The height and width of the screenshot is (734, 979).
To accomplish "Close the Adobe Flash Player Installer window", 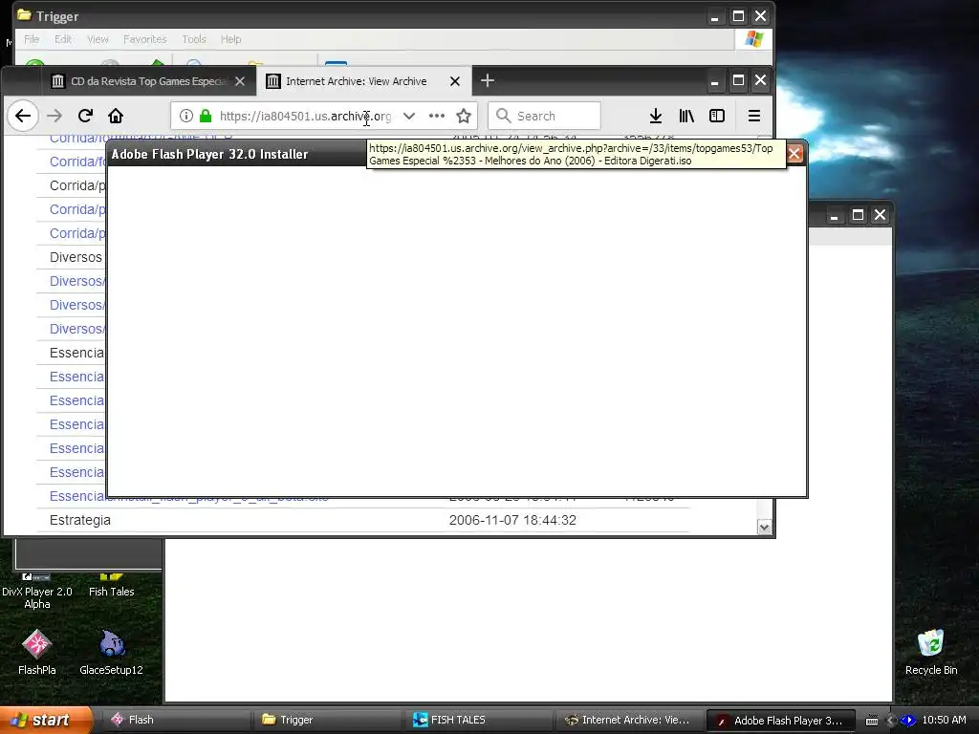I will [x=794, y=154].
